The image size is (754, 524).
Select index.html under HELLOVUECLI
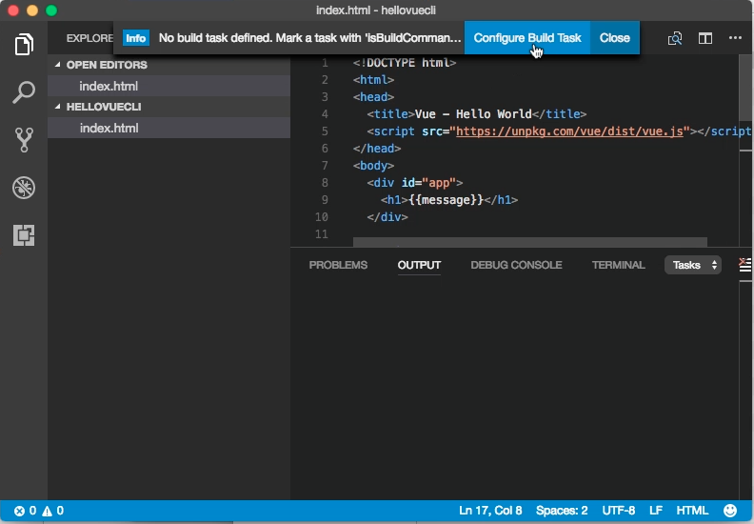pos(169,128)
